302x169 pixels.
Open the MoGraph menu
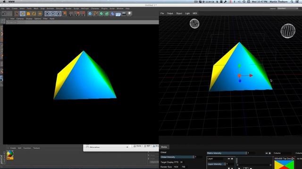pyautogui.click(x=85, y=8)
